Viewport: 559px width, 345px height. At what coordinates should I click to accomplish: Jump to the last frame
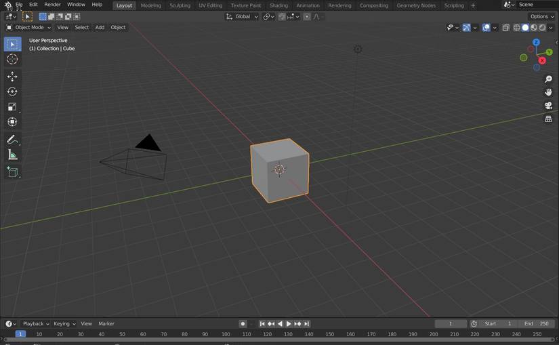tap(306, 323)
